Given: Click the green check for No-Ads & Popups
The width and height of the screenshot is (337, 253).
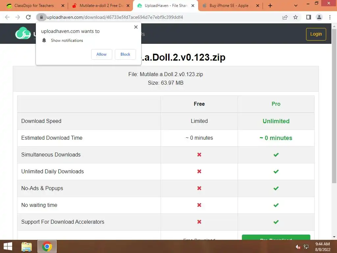Looking at the screenshot, I should [x=276, y=188].
